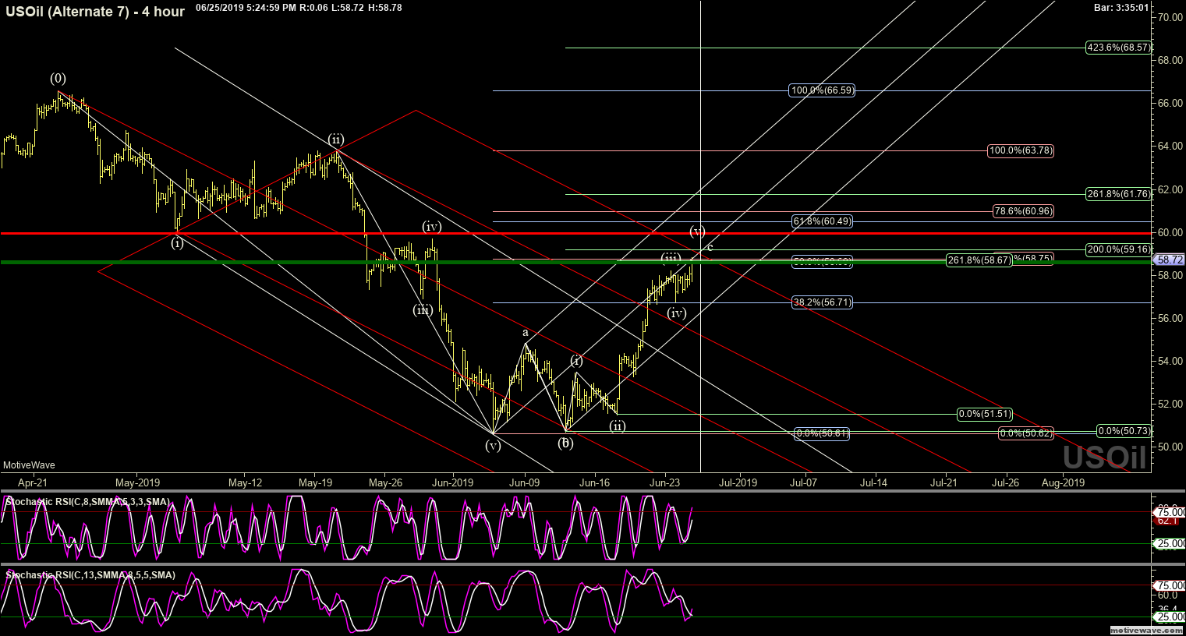
Task: Click the Aug-2019 date on the time axis
Action: tap(1063, 482)
